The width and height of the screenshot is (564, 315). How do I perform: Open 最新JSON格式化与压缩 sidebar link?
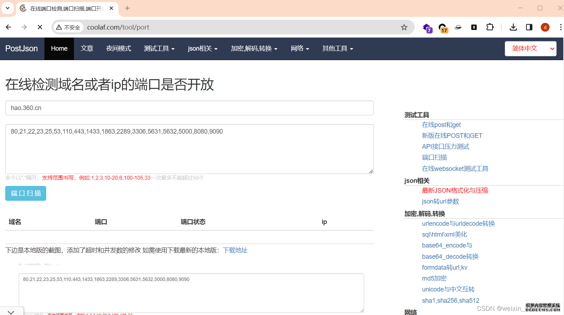(455, 191)
